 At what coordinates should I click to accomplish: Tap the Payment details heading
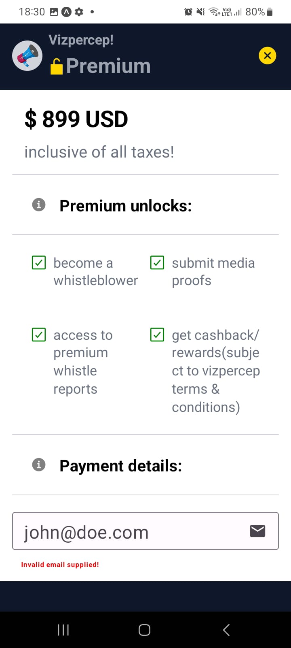click(120, 466)
